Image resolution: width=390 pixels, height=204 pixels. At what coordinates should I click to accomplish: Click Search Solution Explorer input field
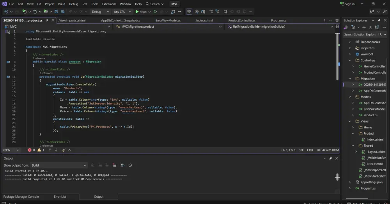click(360, 34)
